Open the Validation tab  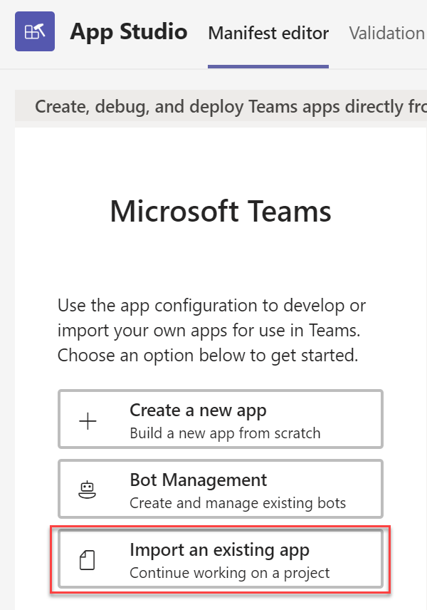[386, 33]
